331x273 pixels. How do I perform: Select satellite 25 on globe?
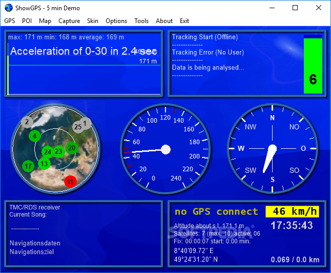(x=78, y=127)
